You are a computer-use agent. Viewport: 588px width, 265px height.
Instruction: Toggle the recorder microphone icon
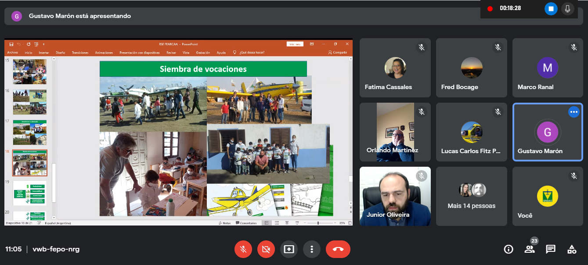[567, 8]
